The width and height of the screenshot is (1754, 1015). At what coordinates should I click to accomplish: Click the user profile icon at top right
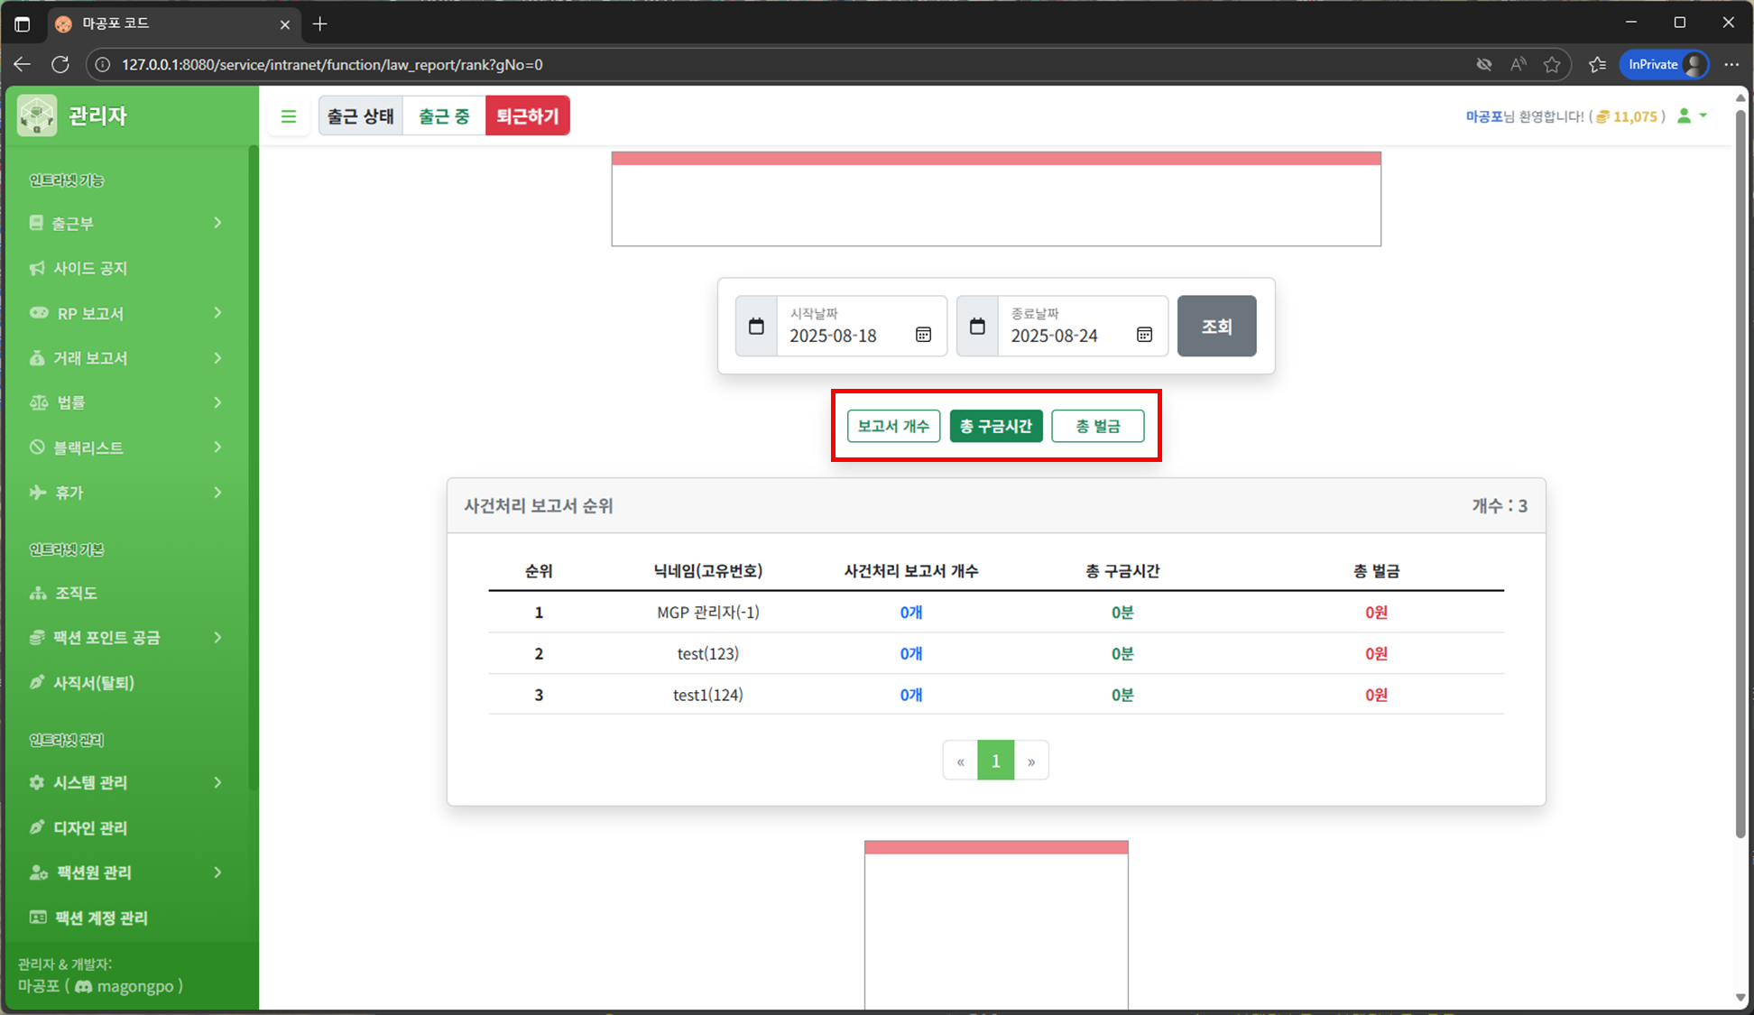click(1684, 115)
